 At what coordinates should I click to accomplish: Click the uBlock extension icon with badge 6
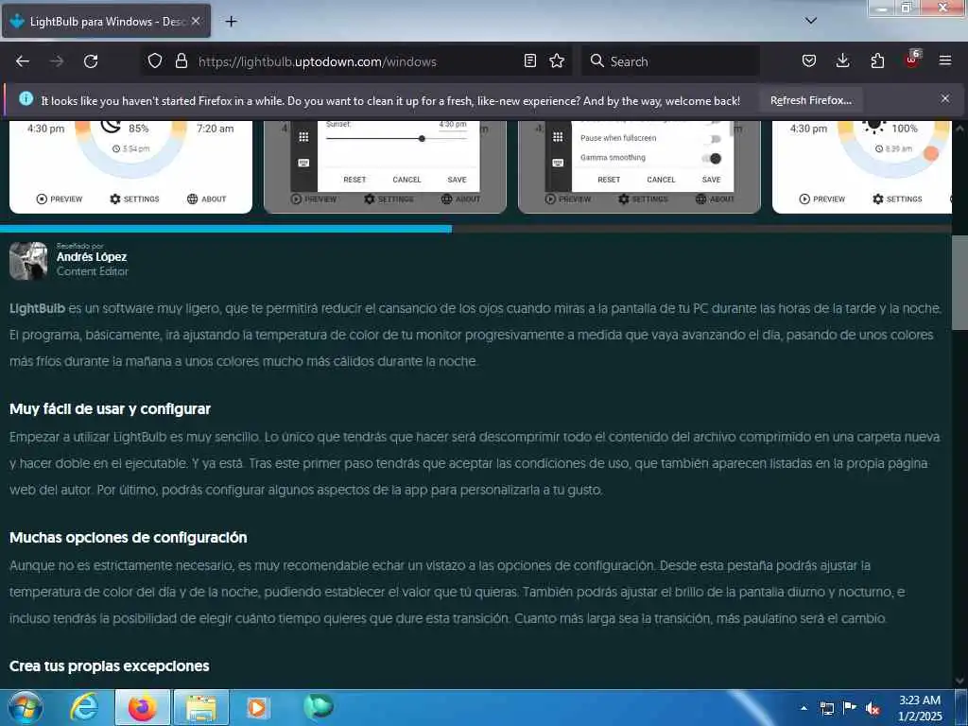click(x=912, y=60)
